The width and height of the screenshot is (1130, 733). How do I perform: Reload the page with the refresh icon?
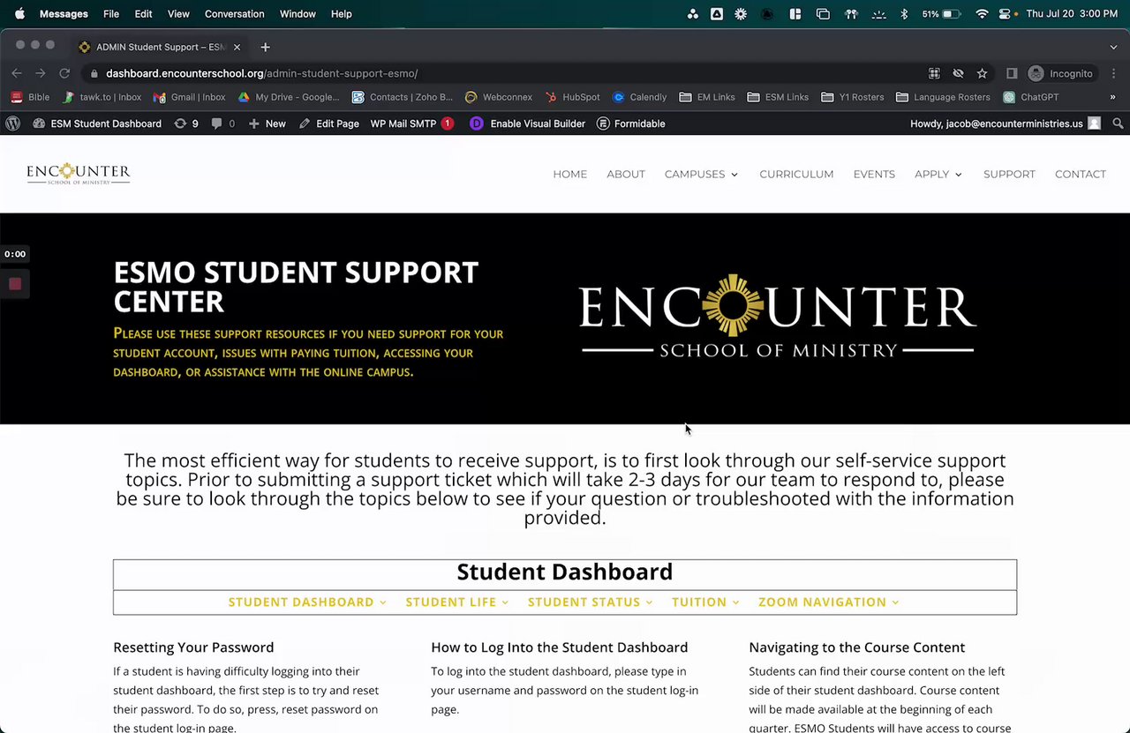click(64, 73)
